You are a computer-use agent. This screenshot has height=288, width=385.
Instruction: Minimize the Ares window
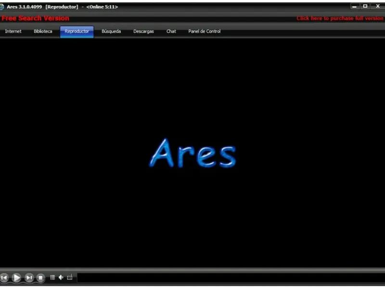tap(354, 6)
